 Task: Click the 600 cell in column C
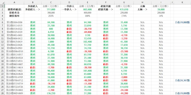click(51, 29)
